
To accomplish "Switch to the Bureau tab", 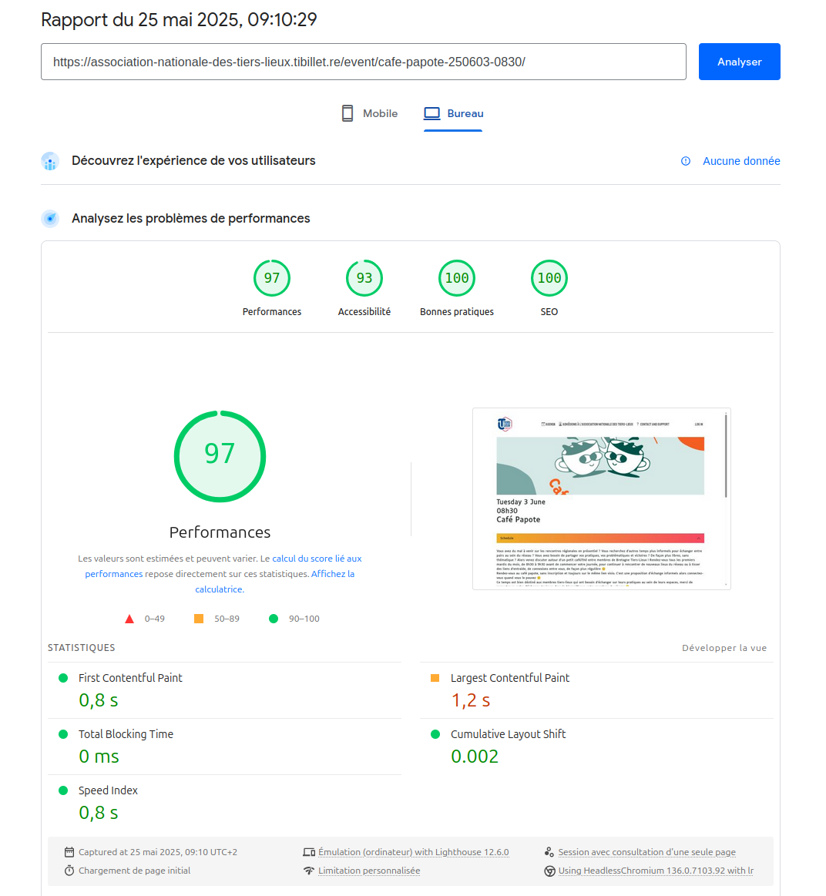I will click(454, 113).
